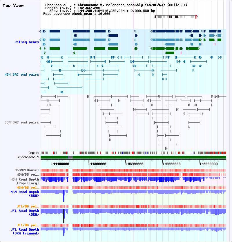Click the Repeat elements colored track
Screen dimensions: 232x242
[133, 153]
